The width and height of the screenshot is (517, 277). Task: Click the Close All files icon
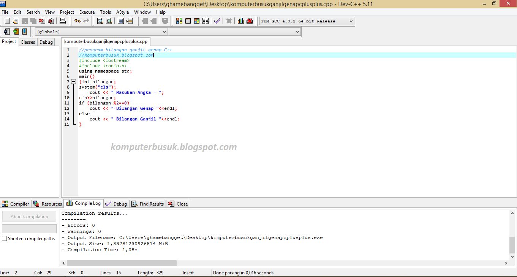51,21
